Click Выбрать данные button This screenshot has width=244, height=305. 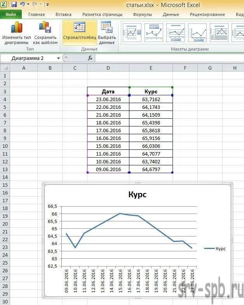[x=106, y=33]
